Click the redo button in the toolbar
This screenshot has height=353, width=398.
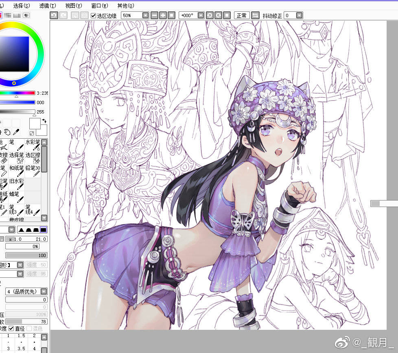[63, 15]
